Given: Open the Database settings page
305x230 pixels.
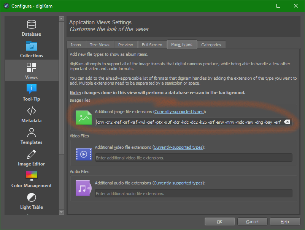Looking at the screenshot, I should [x=32, y=28].
